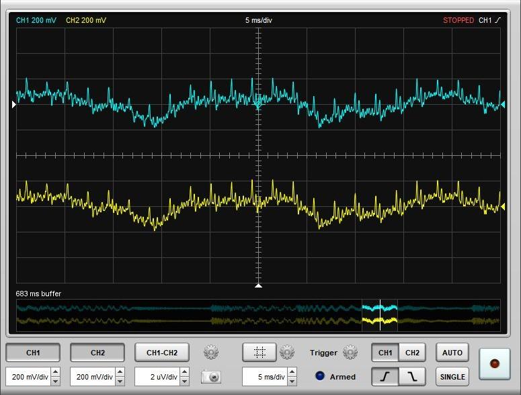This screenshot has width=521, height=395.
Task: Click the SINGLE capture button
Action: [x=452, y=377]
